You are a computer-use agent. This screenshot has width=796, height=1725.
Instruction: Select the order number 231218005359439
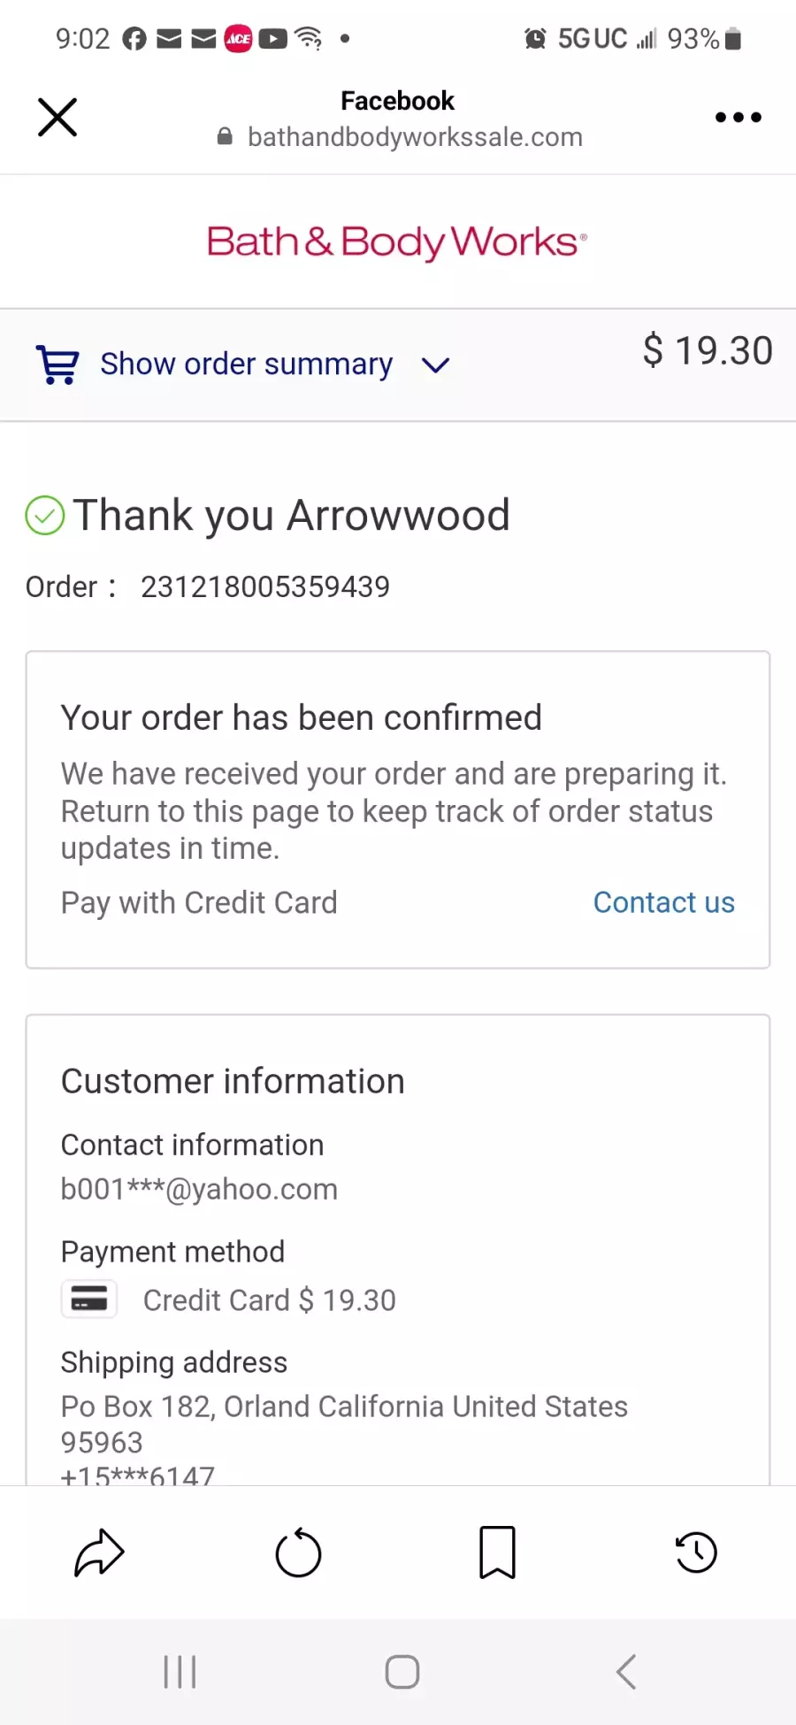click(x=265, y=586)
